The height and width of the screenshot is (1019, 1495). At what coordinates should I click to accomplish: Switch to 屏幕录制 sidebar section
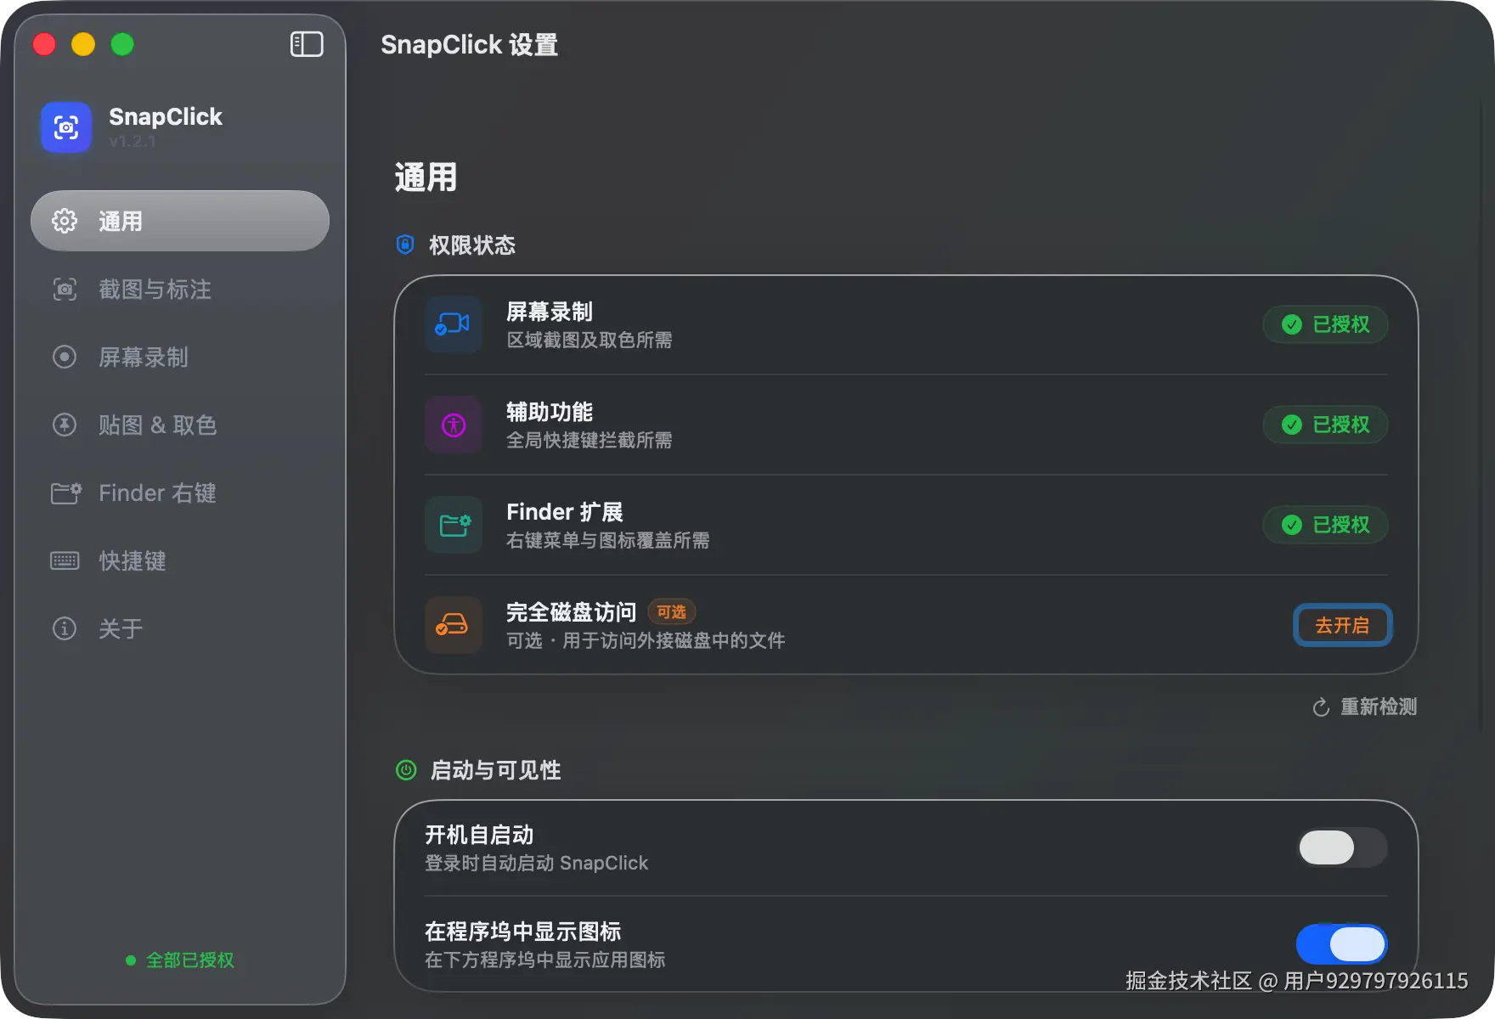180,357
